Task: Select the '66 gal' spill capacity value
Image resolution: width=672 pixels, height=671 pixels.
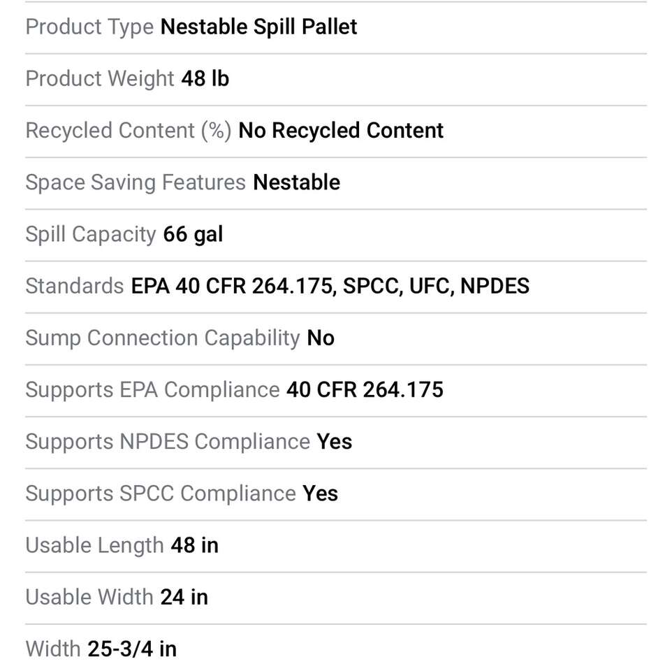Action: coord(193,234)
